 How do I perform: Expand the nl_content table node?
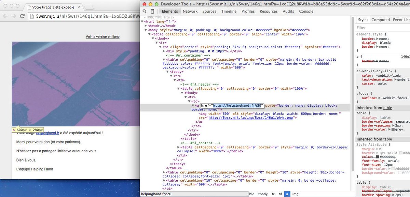click(x=179, y=147)
